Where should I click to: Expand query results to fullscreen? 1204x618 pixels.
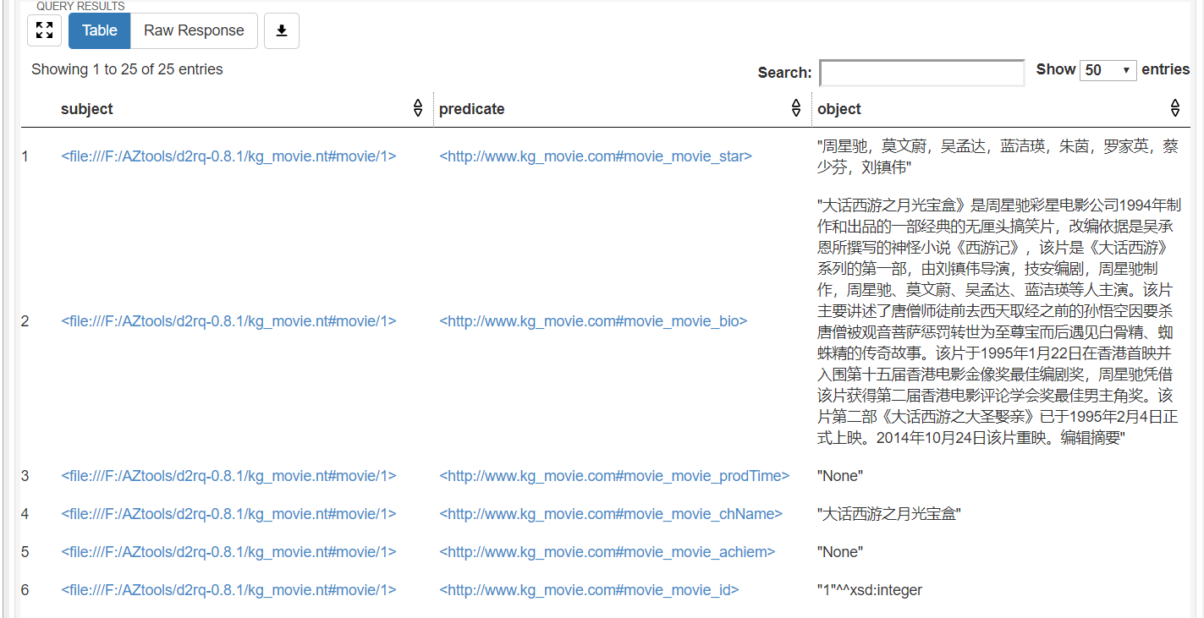pyautogui.click(x=44, y=30)
